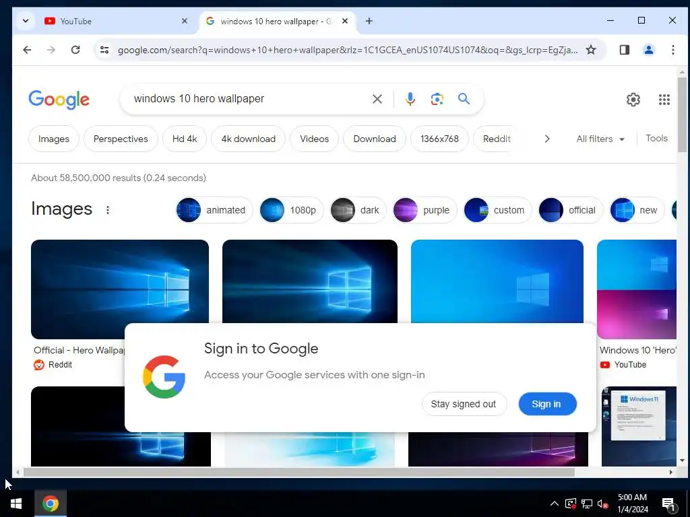
Task: Refine images with the new chip
Action: [637, 210]
